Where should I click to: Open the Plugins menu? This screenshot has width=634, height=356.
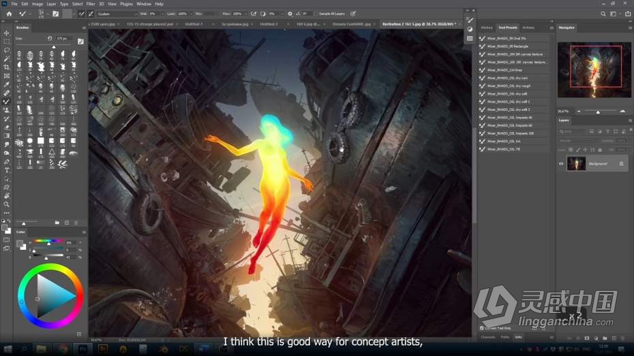click(126, 4)
